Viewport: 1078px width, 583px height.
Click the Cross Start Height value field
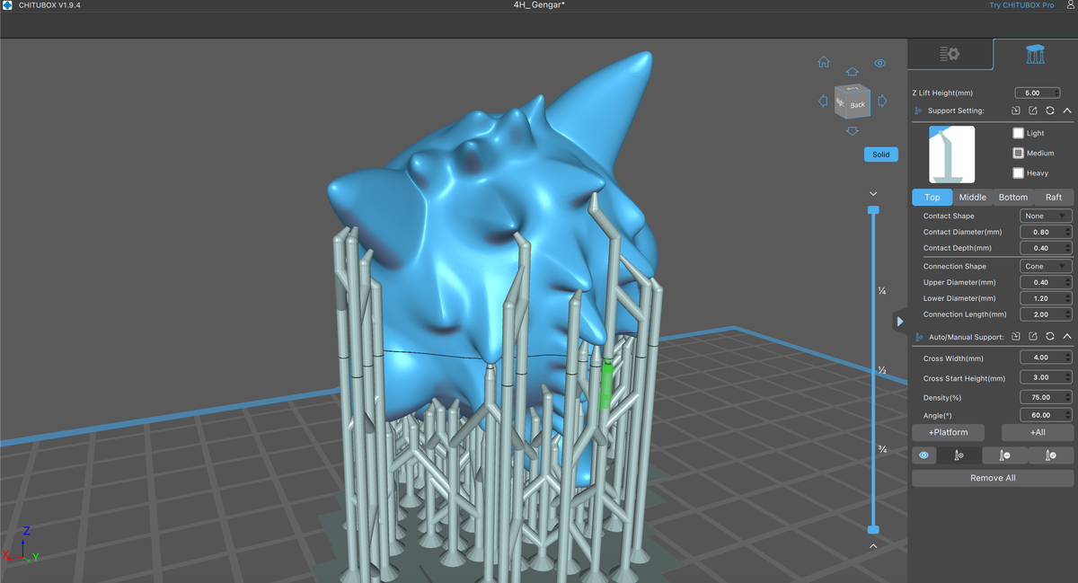point(1047,377)
